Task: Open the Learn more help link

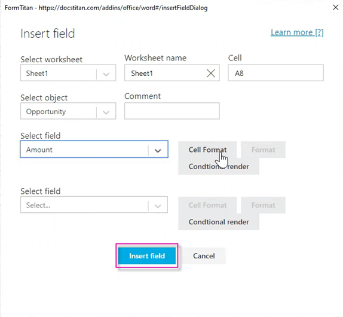Action: click(297, 32)
